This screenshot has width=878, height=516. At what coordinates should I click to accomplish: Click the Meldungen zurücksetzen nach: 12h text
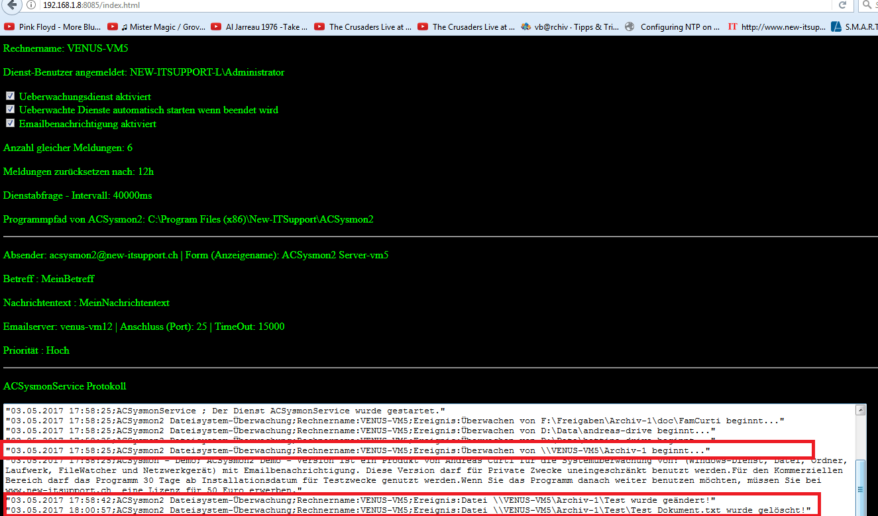click(79, 172)
